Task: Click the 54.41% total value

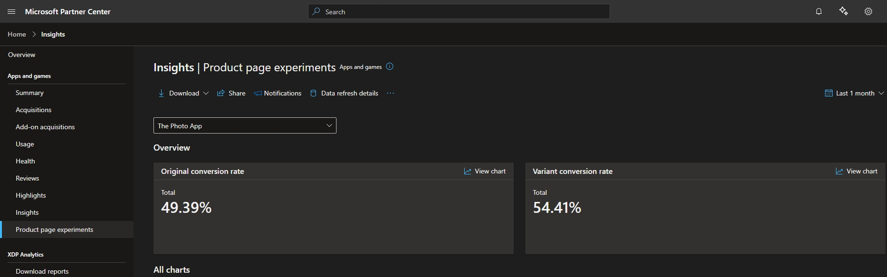Action: (x=557, y=207)
